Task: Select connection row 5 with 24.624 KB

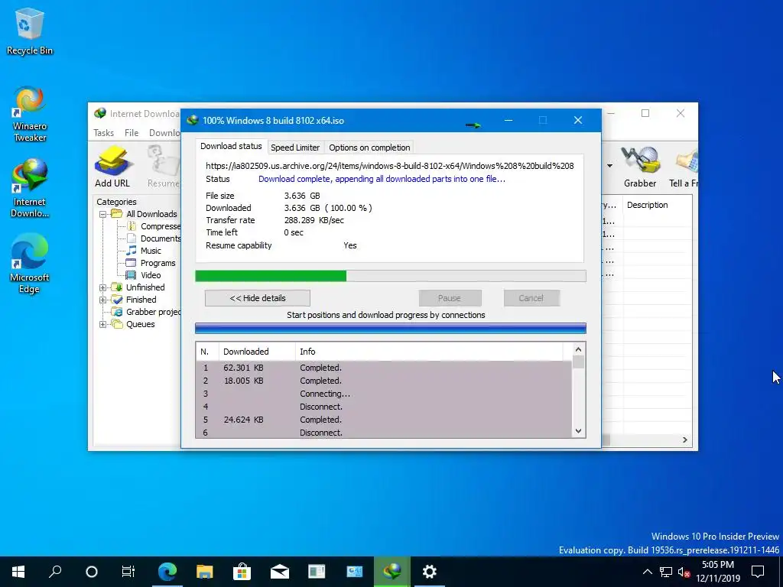Action: [x=384, y=420]
